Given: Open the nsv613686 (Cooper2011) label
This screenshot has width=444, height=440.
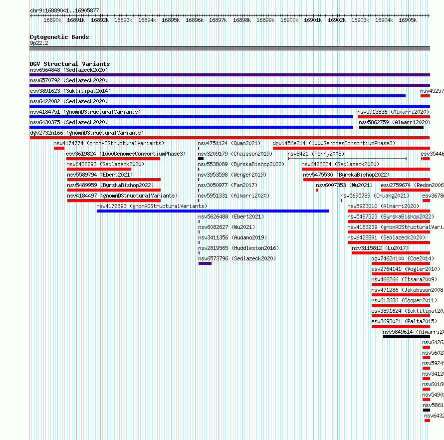Looking at the screenshot, I should [x=404, y=300].
